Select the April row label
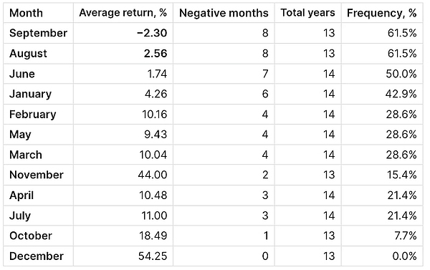The image size is (430, 270). [x=21, y=196]
